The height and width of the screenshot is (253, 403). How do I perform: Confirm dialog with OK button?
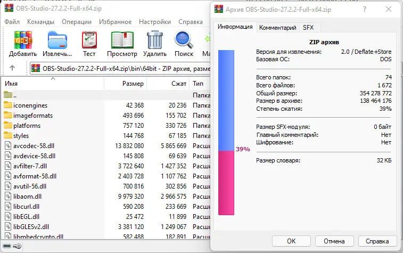click(x=291, y=241)
